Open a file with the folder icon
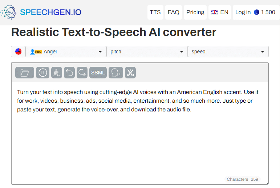Viewport: 280px width, 188px height. (x=25, y=73)
